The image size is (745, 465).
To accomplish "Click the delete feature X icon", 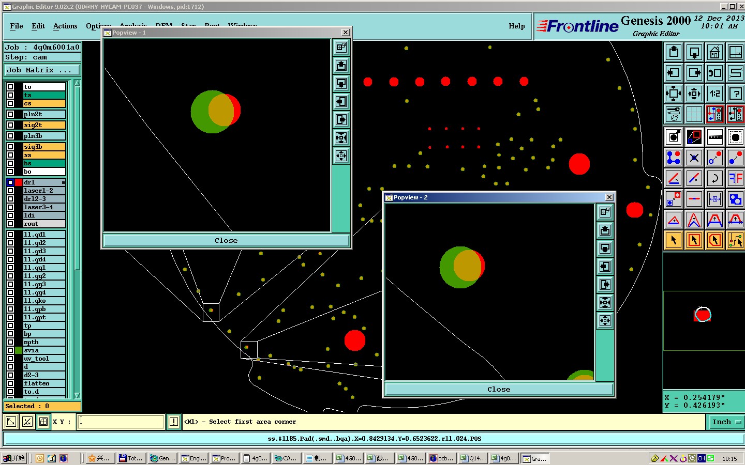I will point(694,158).
